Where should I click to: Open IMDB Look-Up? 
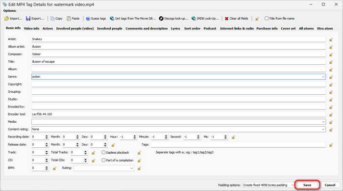click(x=205, y=19)
